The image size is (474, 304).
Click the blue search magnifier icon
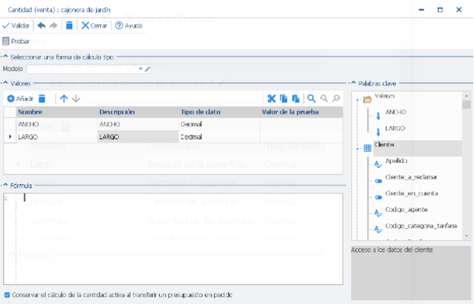[311, 98]
